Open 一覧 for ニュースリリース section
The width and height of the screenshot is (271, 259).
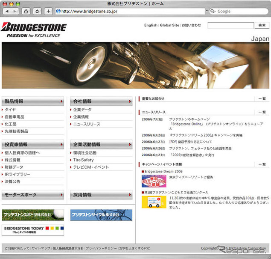tap(262, 112)
